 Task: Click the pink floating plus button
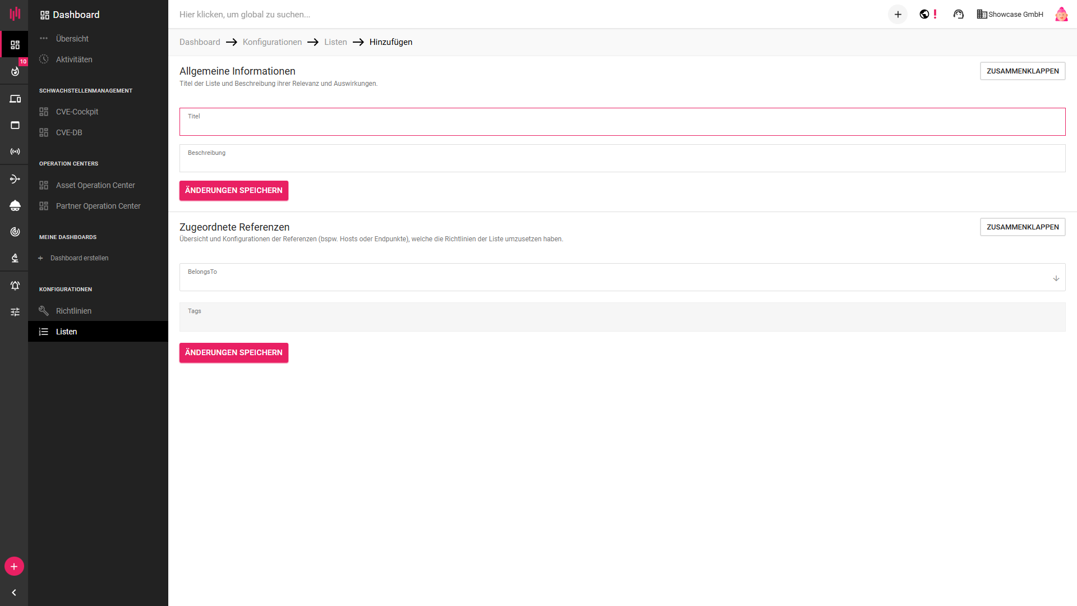(x=14, y=567)
